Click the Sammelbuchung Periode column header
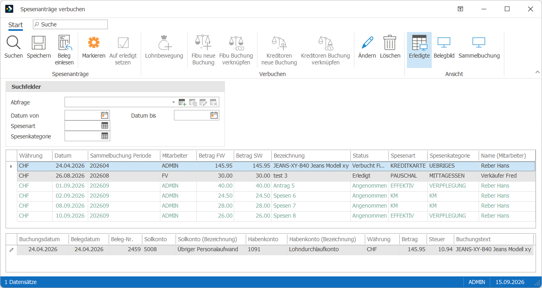Viewport: 542px width, 288px height. pyautogui.click(x=124, y=156)
